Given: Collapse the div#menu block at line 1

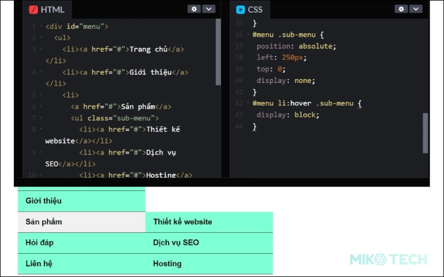Looking at the screenshot, I should click(x=41, y=27).
